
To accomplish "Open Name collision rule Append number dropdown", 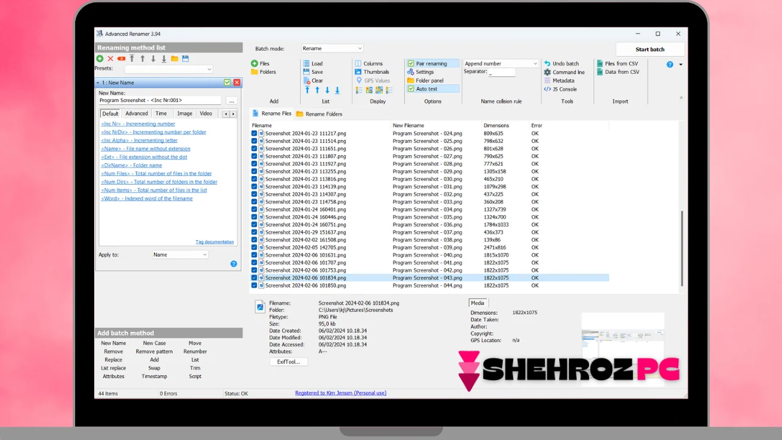I will [x=501, y=64].
